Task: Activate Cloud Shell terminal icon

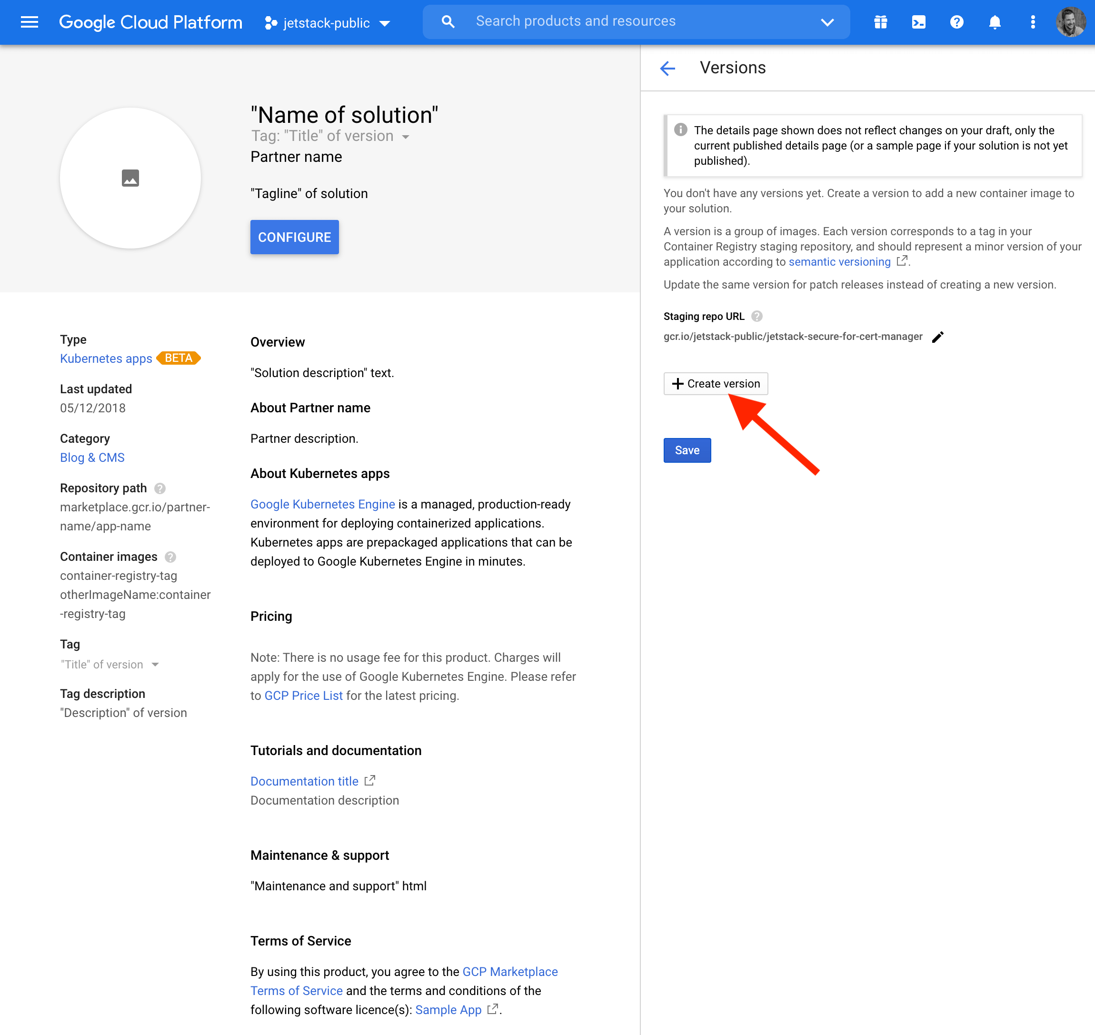Action: pos(918,22)
